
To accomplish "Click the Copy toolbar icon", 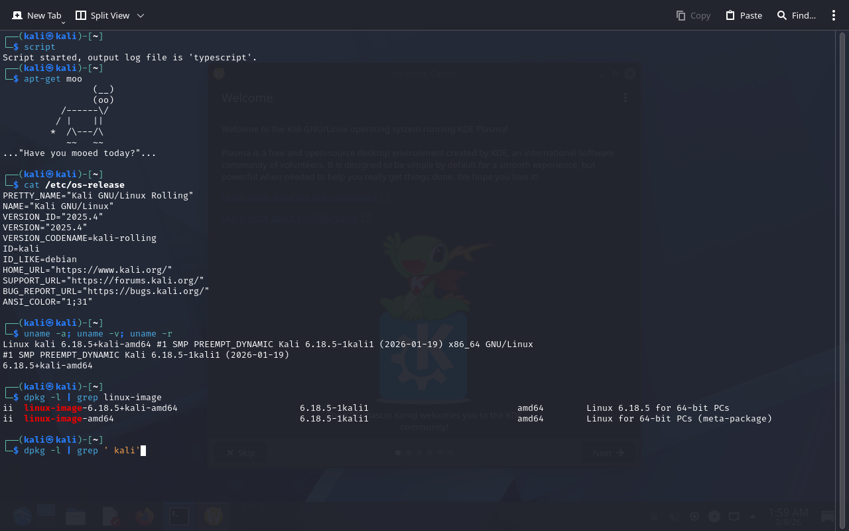I will click(693, 15).
